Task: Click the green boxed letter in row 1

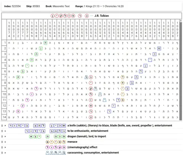Action: tap(45, 43)
